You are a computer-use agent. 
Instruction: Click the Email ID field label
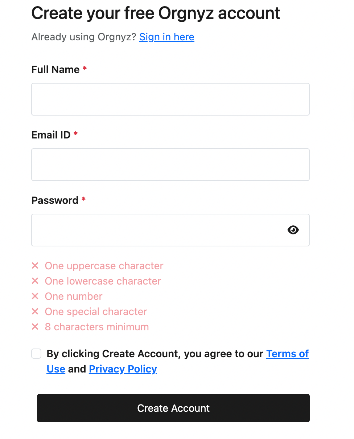51,135
